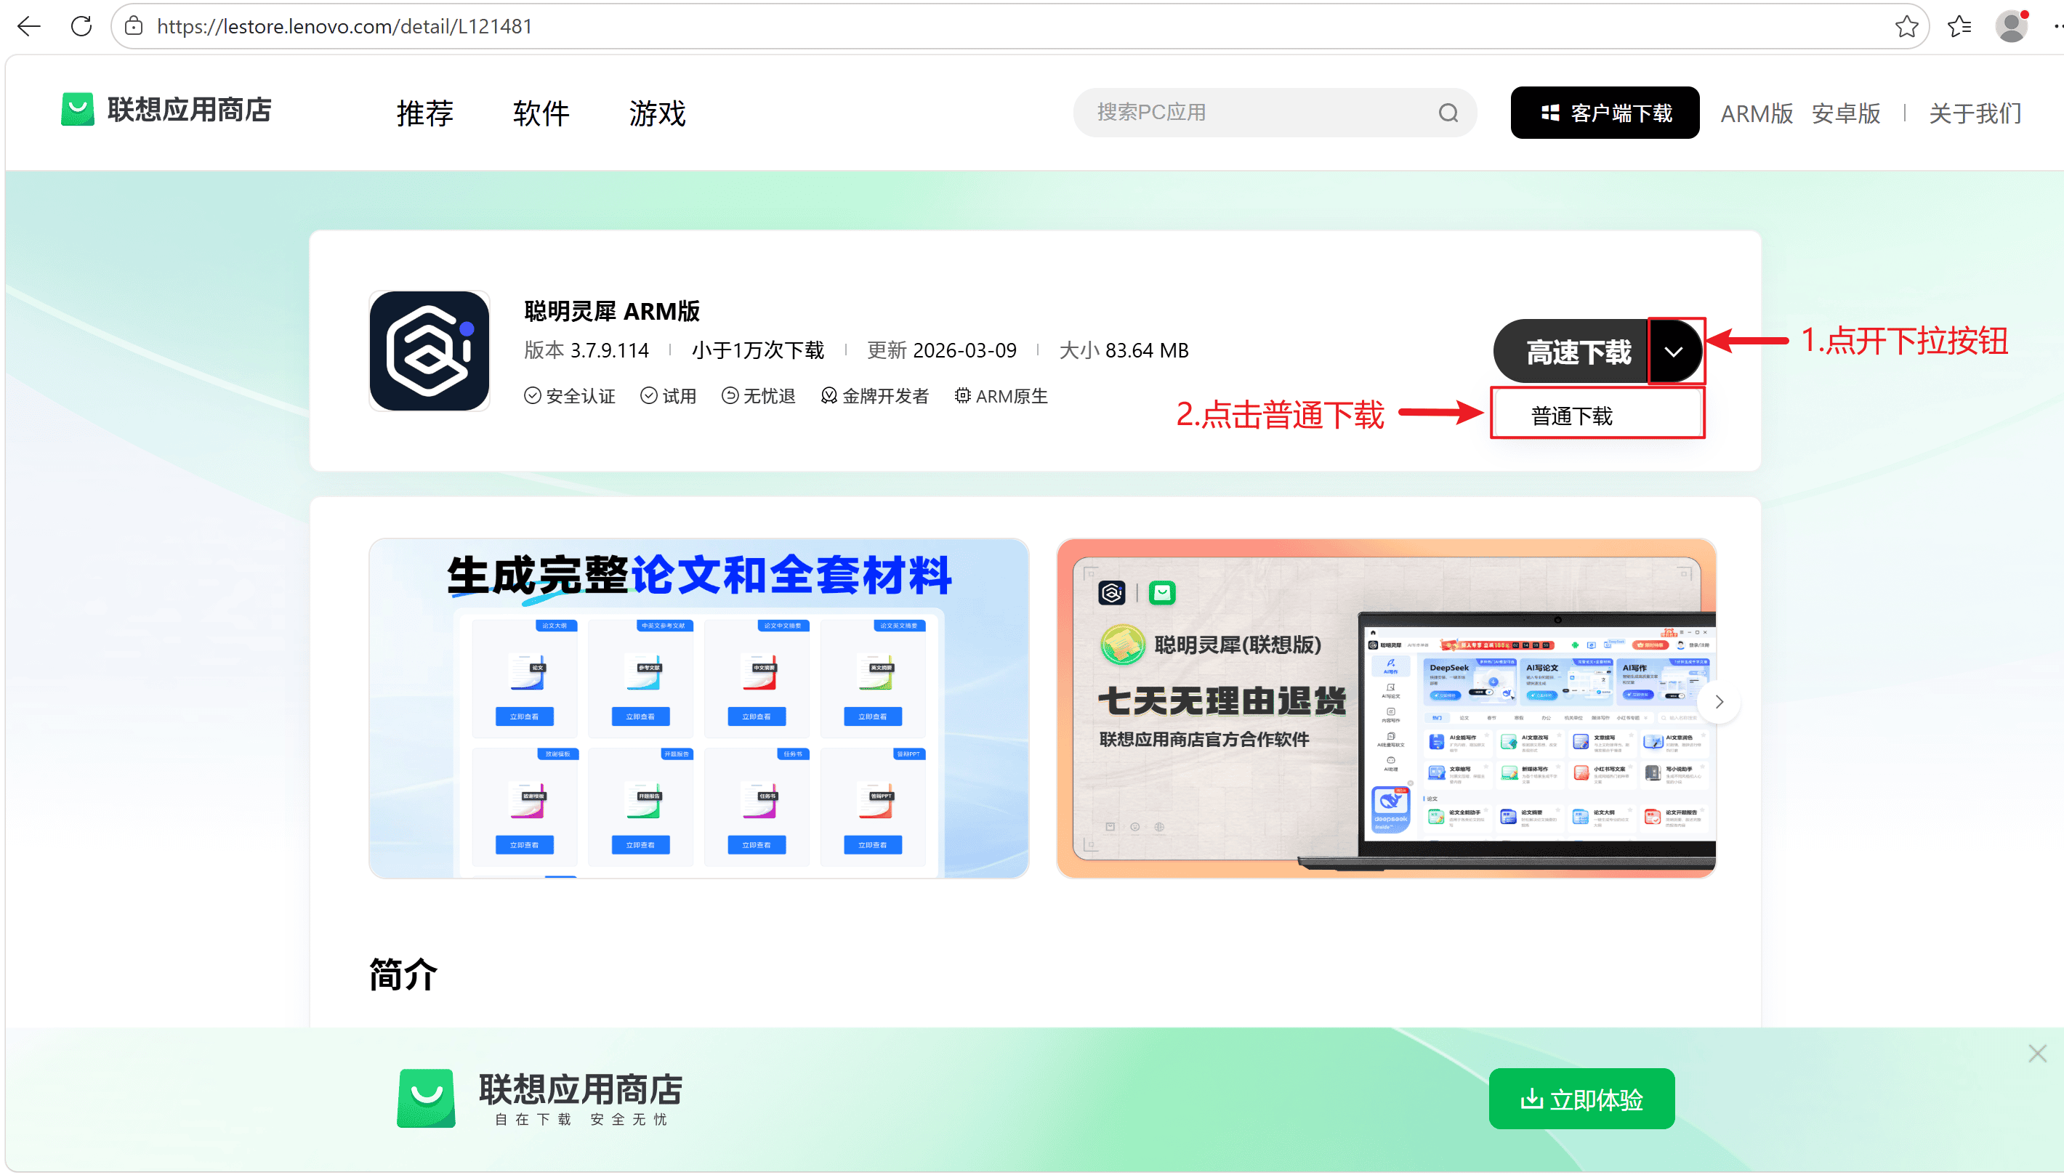Click the 金牌开发者 badge
The height and width of the screenshot is (1175, 2064).
coord(876,396)
